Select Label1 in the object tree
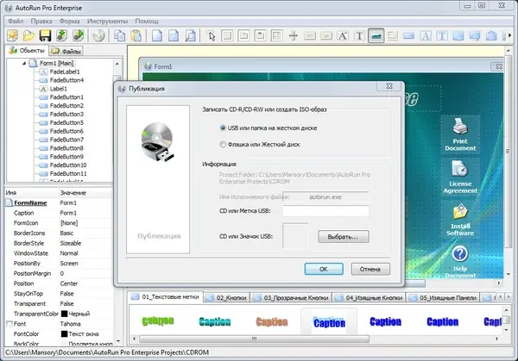 pos(58,89)
